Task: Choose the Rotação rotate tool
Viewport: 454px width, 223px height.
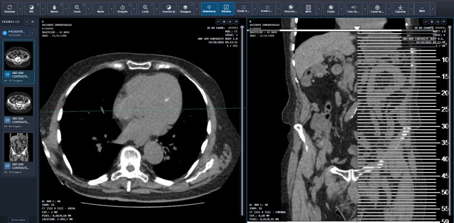Action: pyautogui.click(x=123, y=8)
